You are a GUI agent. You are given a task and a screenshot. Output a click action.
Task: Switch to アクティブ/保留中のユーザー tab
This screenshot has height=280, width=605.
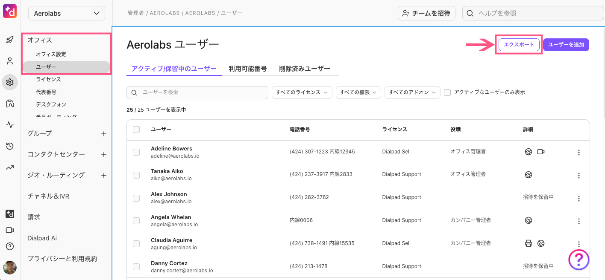point(174,69)
